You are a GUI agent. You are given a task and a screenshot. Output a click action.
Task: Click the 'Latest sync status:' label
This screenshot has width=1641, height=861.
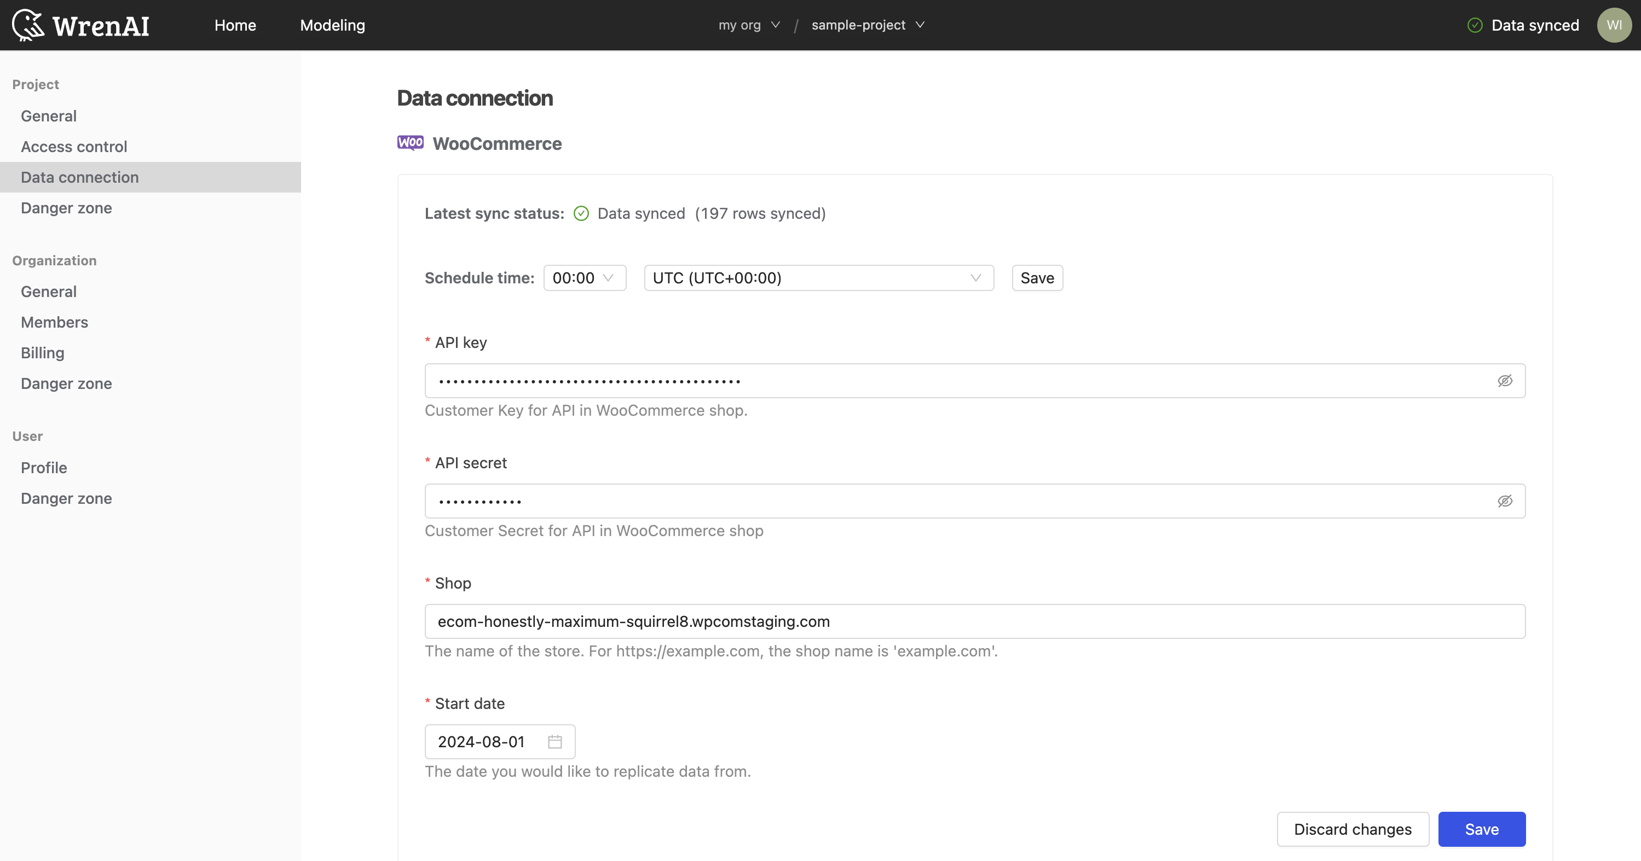[x=494, y=213]
